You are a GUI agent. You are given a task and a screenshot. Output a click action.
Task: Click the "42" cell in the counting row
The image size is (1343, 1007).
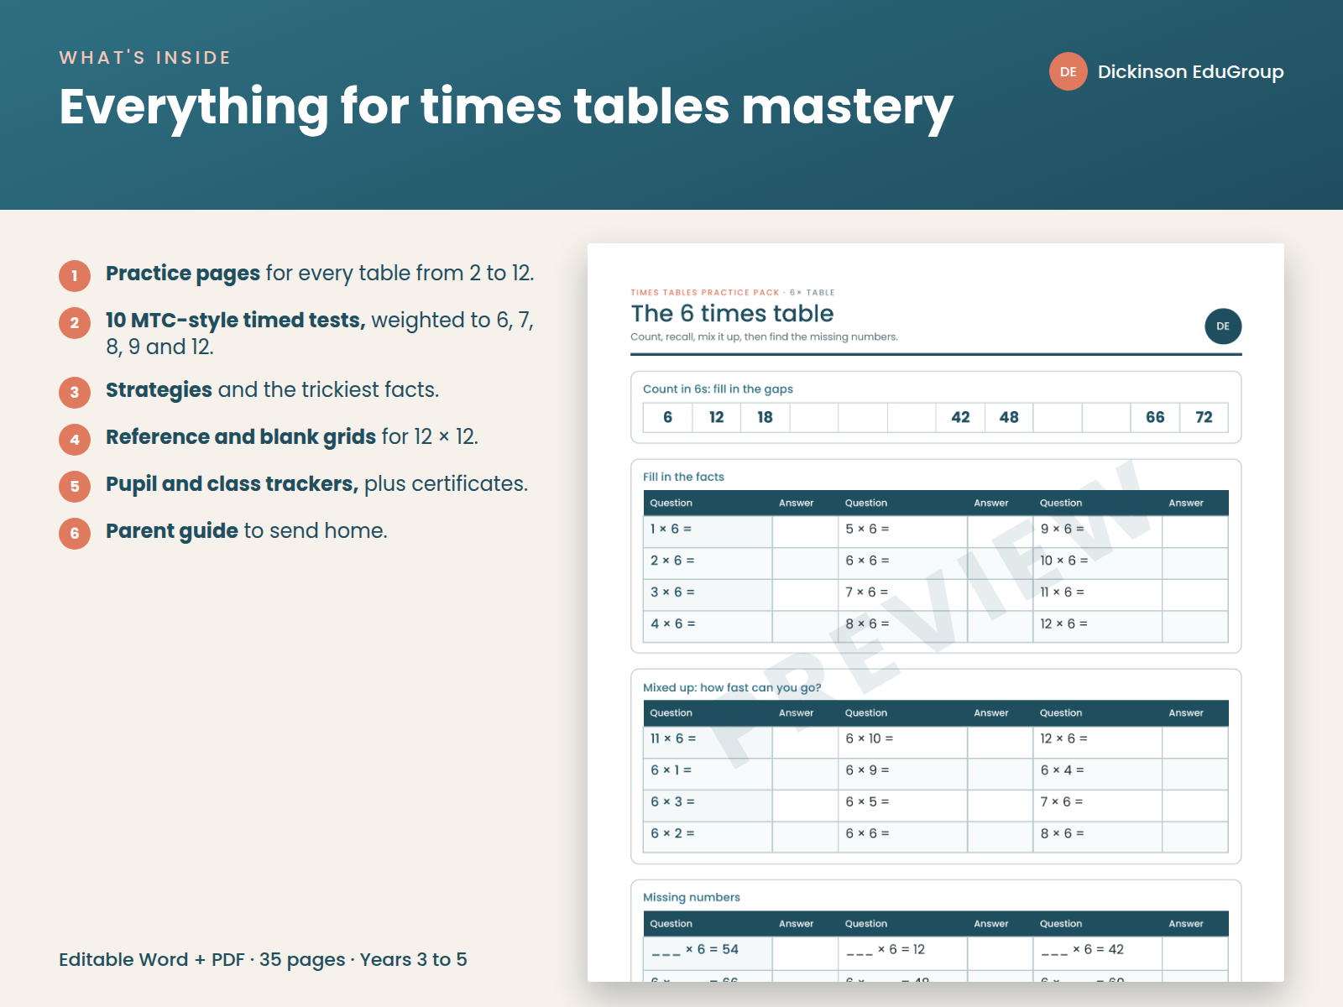(960, 417)
